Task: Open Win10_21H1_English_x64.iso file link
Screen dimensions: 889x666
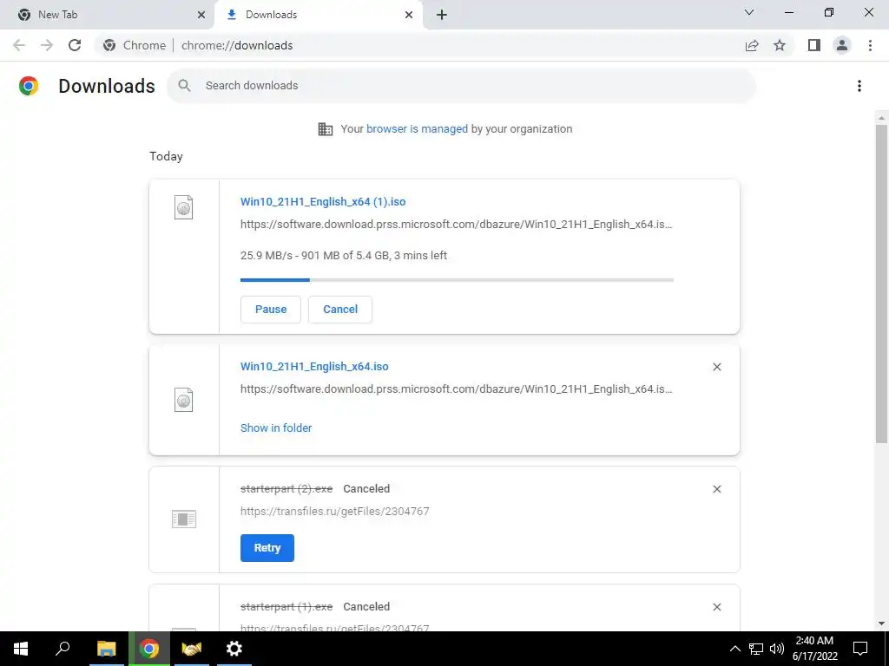Action: pos(314,367)
